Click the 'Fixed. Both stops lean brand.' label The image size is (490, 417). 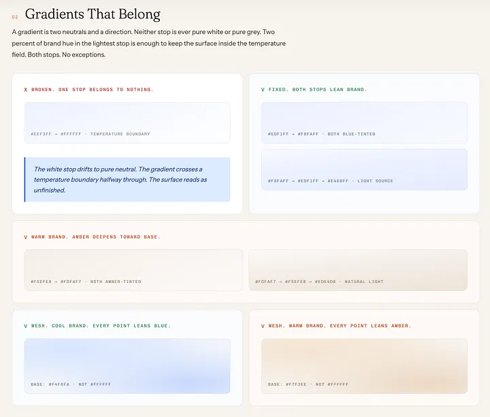point(318,90)
